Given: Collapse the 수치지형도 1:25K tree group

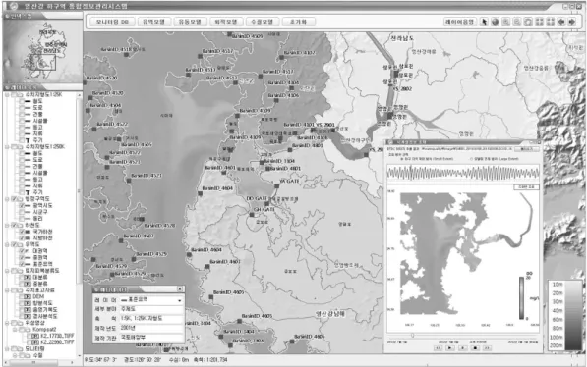Looking at the screenshot, I should (x=7, y=95).
